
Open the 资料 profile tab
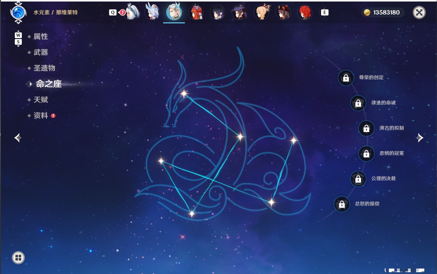pyautogui.click(x=41, y=115)
